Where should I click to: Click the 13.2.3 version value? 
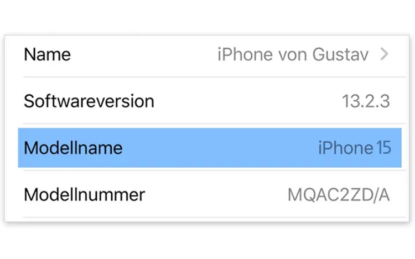366,101
